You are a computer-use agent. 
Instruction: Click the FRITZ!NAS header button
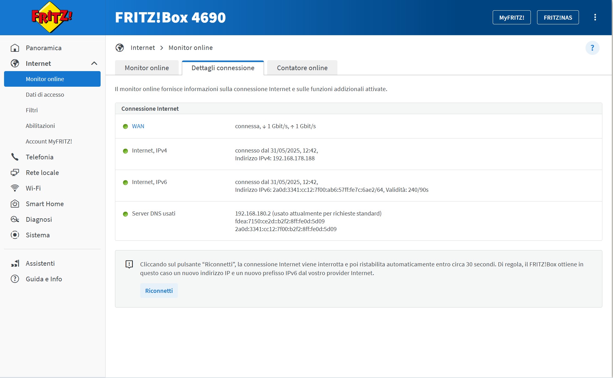pos(558,17)
